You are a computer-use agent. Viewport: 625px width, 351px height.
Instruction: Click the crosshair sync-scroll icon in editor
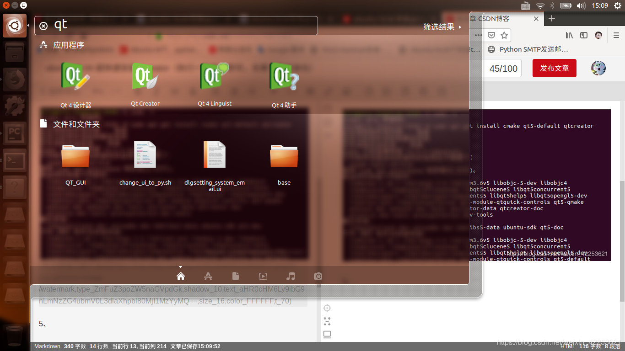[x=327, y=308]
